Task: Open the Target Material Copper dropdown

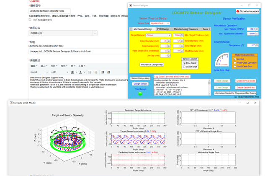Action: tap(158, 35)
